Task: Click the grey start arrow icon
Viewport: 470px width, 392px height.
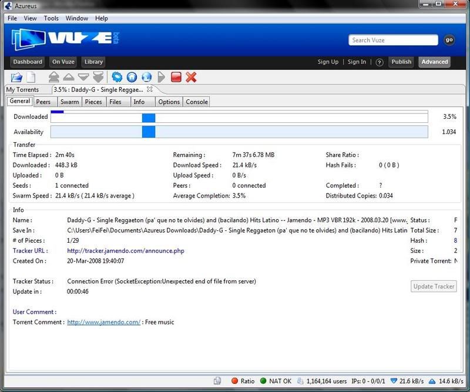Action: (x=161, y=77)
